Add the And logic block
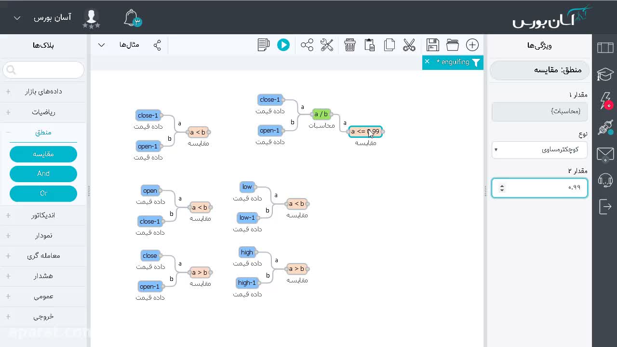The height and width of the screenshot is (347, 617). [43, 173]
